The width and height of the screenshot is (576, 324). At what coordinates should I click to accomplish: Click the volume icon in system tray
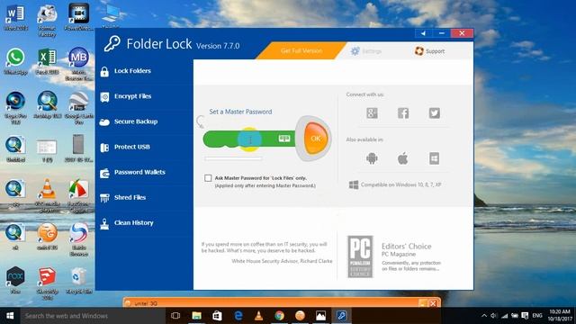click(494, 316)
